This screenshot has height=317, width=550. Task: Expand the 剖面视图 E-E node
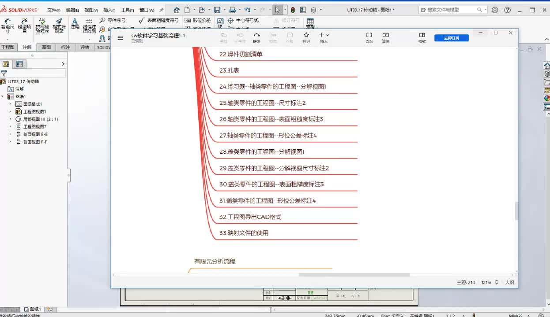10,134
